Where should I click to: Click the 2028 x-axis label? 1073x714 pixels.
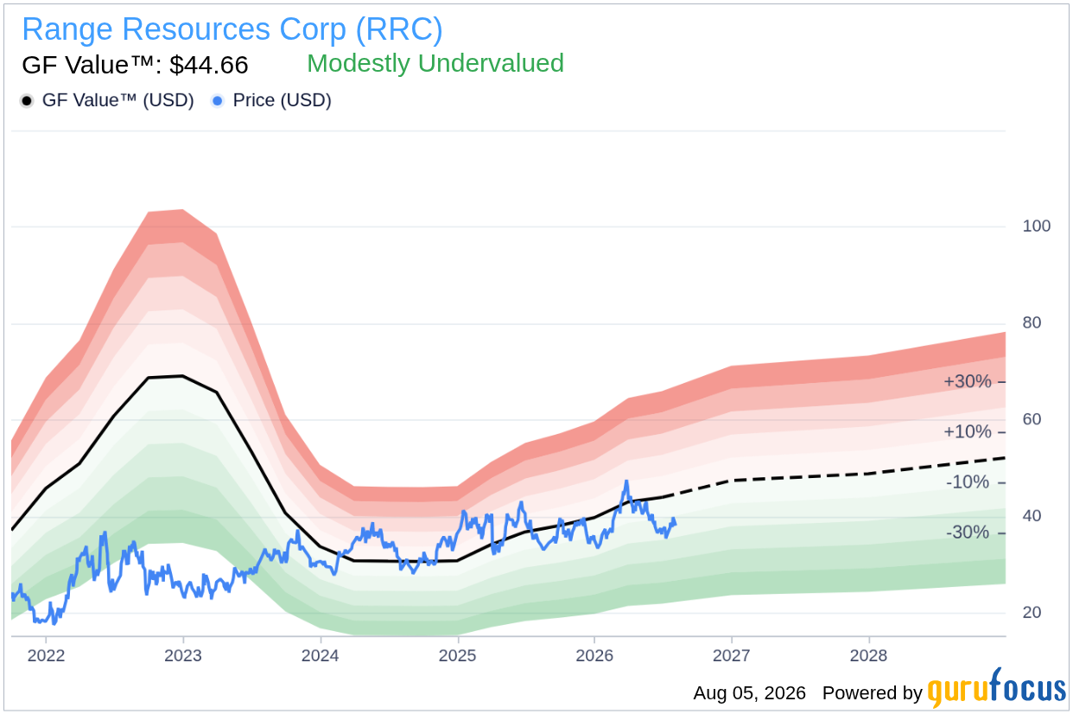[x=868, y=655]
